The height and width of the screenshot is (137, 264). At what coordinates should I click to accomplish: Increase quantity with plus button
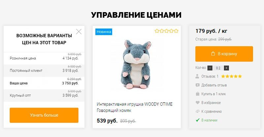(x=226, y=68)
